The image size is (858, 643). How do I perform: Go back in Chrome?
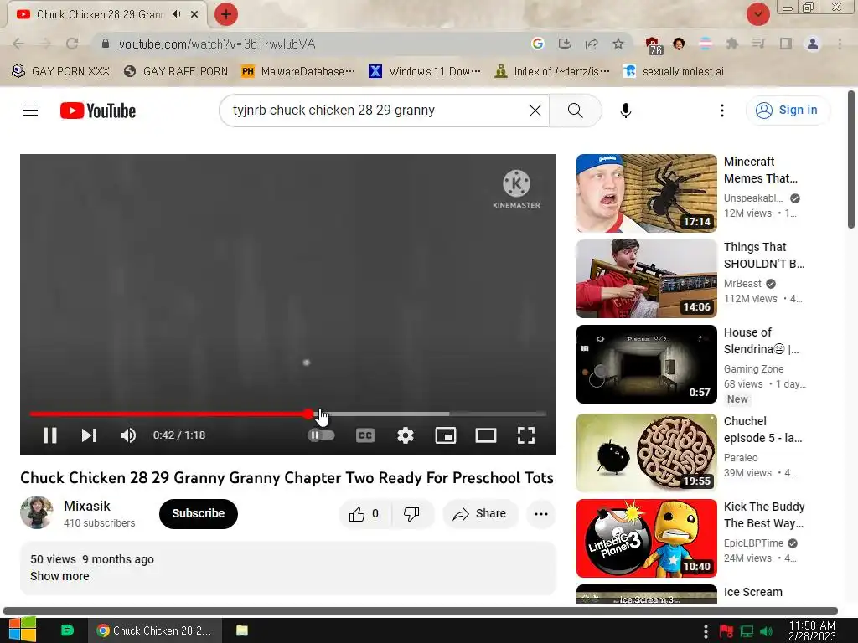click(x=18, y=44)
